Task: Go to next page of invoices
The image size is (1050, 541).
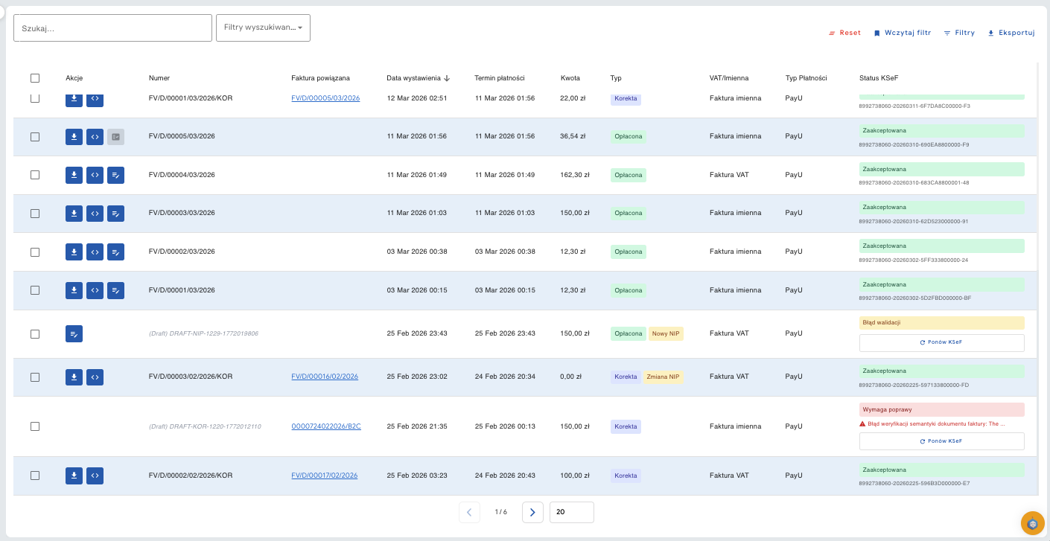Action: 532,512
